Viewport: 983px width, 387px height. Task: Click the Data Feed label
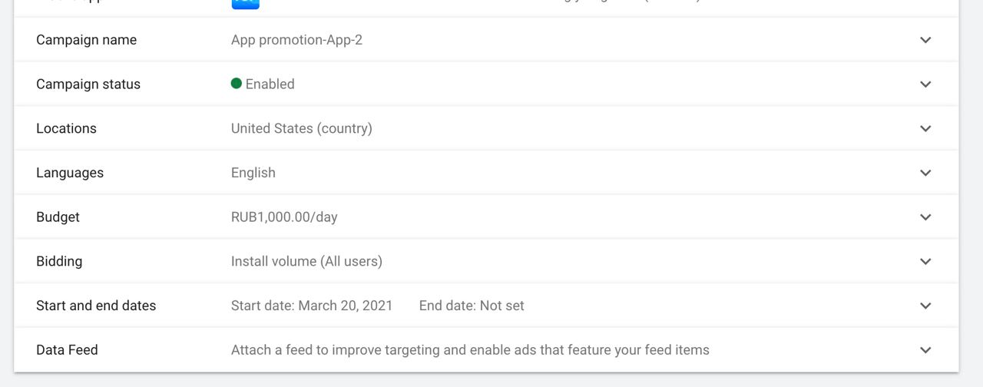tap(67, 350)
